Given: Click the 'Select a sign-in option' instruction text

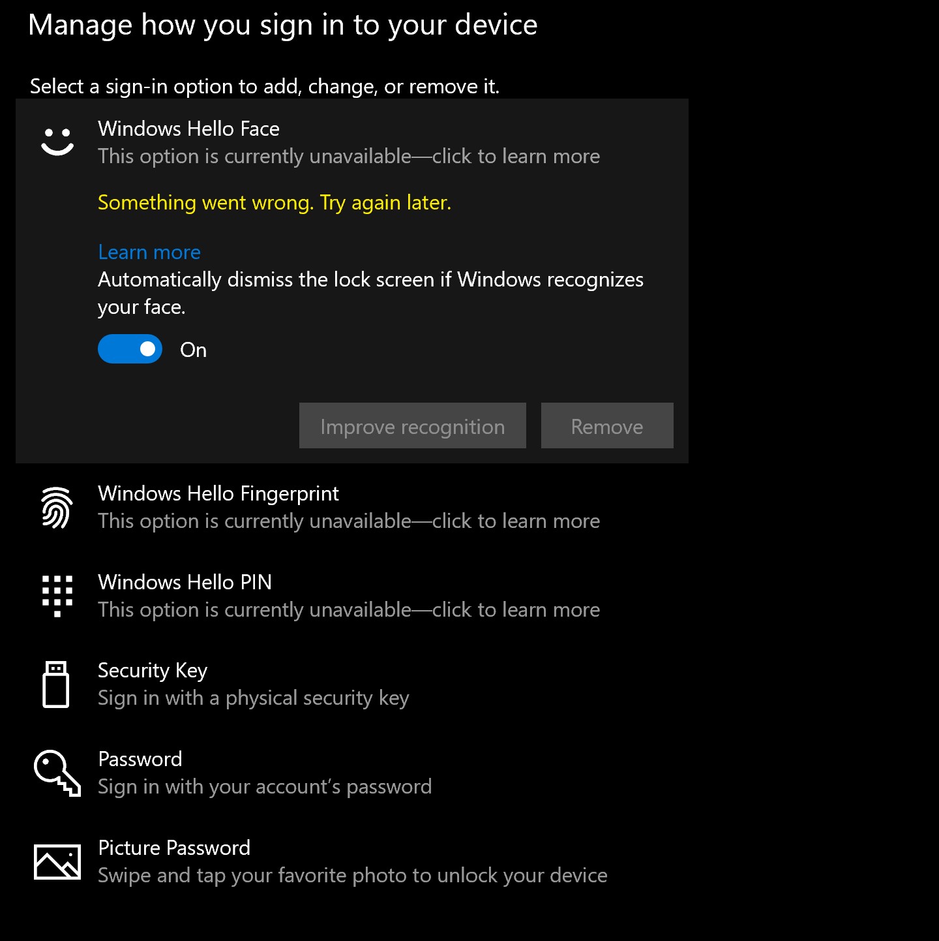Looking at the screenshot, I should click(265, 86).
